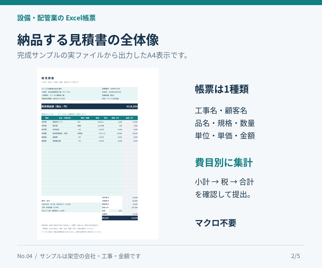Viewport: 322px width, 268px height.
Task: Click the '金額（円）' column header
Action: point(129,118)
